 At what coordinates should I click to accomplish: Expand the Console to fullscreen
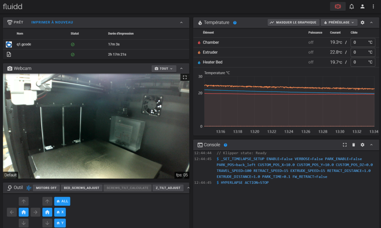point(344,145)
